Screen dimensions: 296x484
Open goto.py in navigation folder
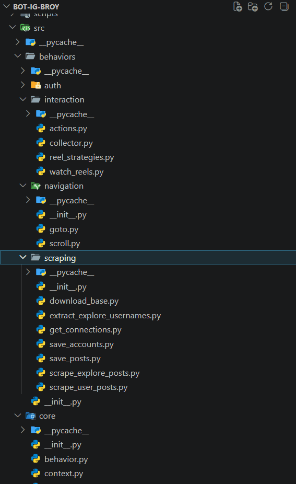[x=64, y=229]
